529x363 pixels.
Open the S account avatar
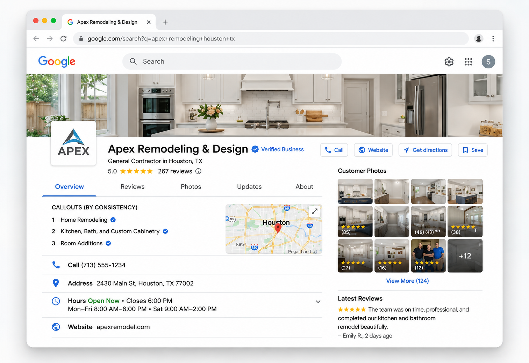tap(488, 62)
